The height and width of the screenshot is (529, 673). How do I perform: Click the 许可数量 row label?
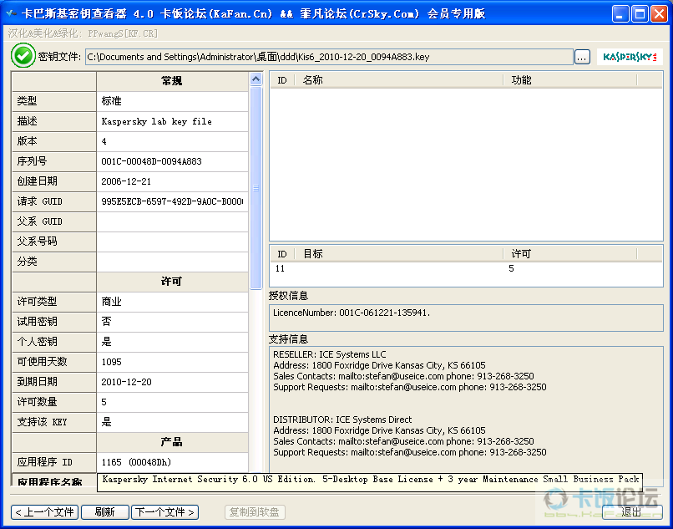coord(54,402)
